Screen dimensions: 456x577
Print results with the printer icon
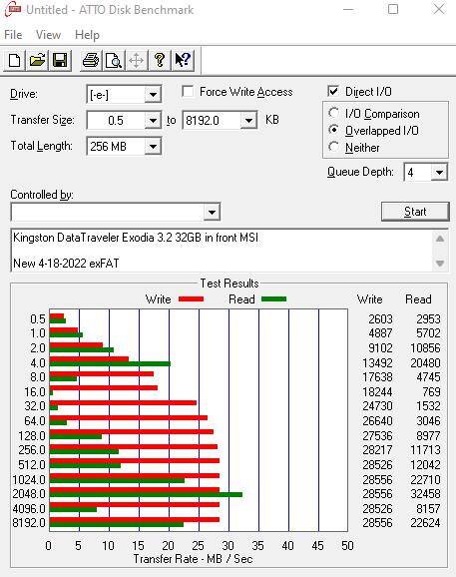tap(91, 60)
